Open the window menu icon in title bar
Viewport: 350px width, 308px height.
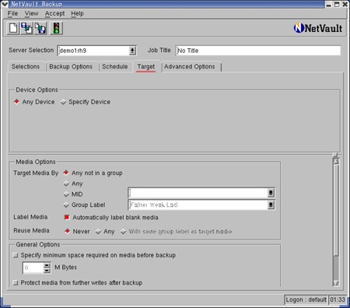(5, 4)
